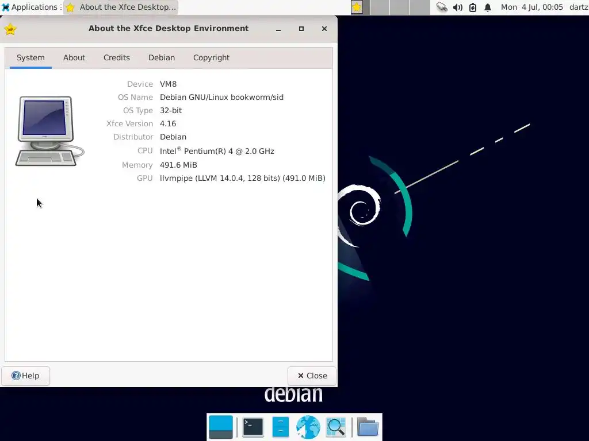The height and width of the screenshot is (441, 589).
Task: Maximize the About Xfce window
Action: pyautogui.click(x=301, y=29)
